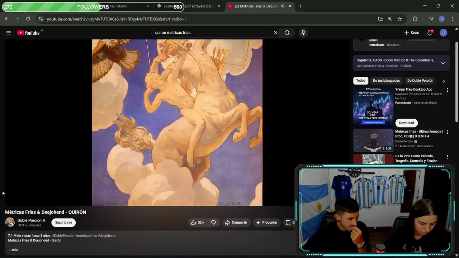459x258 pixels.
Task: Open options for De la Vida Como Pelicula video
Action: [447, 157]
